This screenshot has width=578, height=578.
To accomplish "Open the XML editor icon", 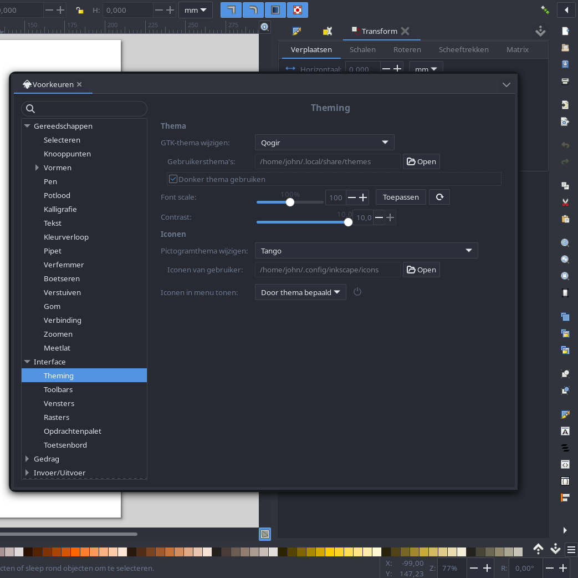I will pyautogui.click(x=565, y=464).
